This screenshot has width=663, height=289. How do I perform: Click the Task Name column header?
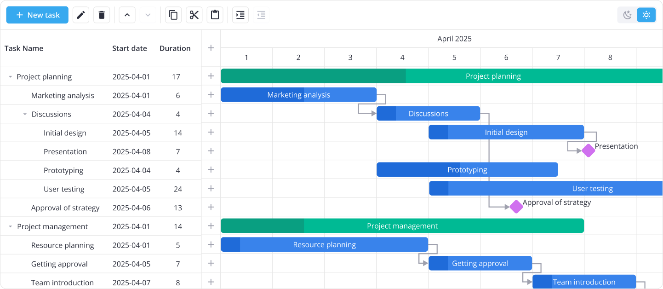24,48
